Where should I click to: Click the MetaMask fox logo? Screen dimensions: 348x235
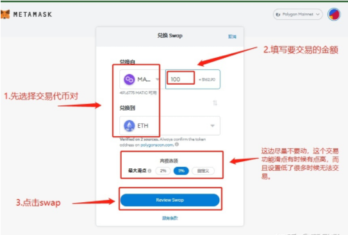tap(5, 15)
